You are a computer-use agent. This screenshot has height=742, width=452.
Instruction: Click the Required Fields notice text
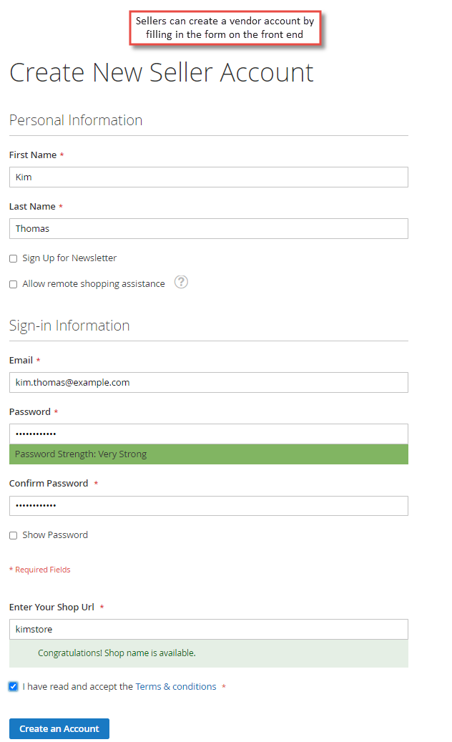coord(40,570)
